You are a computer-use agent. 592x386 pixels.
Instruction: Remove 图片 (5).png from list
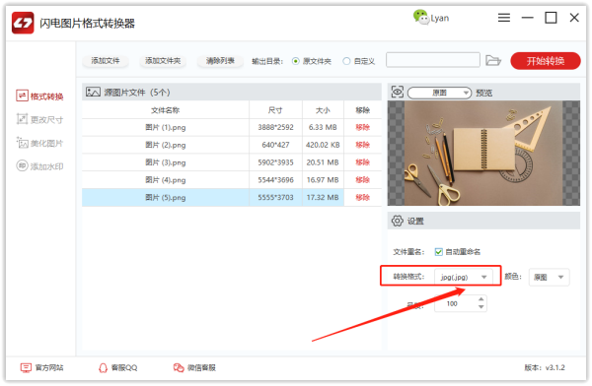[x=362, y=198]
